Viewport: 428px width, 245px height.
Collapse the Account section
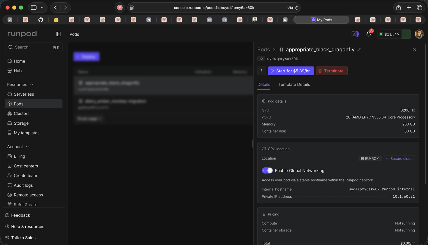point(27,147)
